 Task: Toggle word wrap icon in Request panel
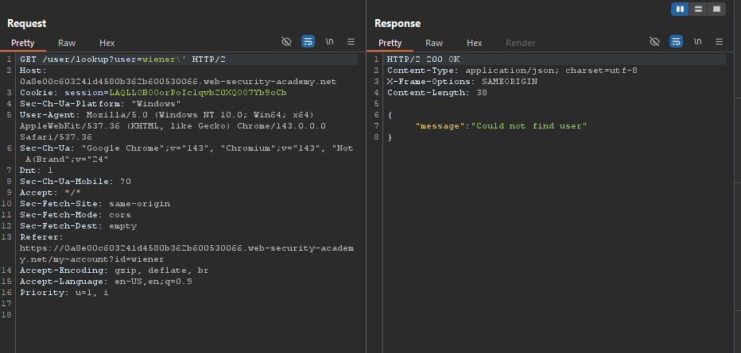(308, 41)
